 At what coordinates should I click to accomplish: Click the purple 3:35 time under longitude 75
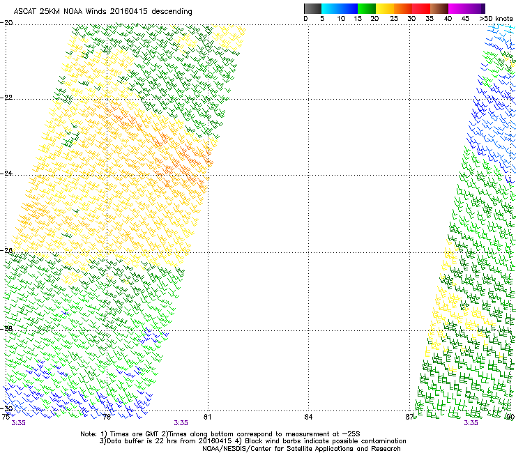18,423
